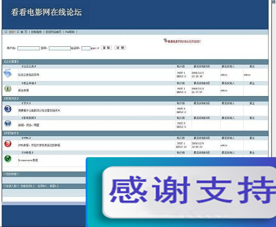The image size is (276, 227).
Task: Open the 论坛公告 forum announcement board link
Action: (x=29, y=66)
